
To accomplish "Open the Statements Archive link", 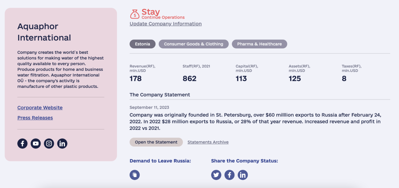I will pyautogui.click(x=208, y=142).
